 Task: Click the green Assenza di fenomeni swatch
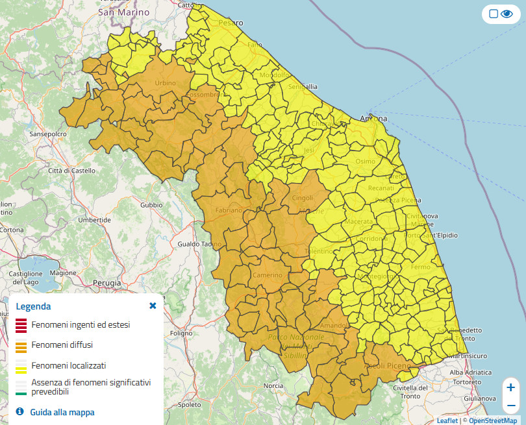coord(21,388)
